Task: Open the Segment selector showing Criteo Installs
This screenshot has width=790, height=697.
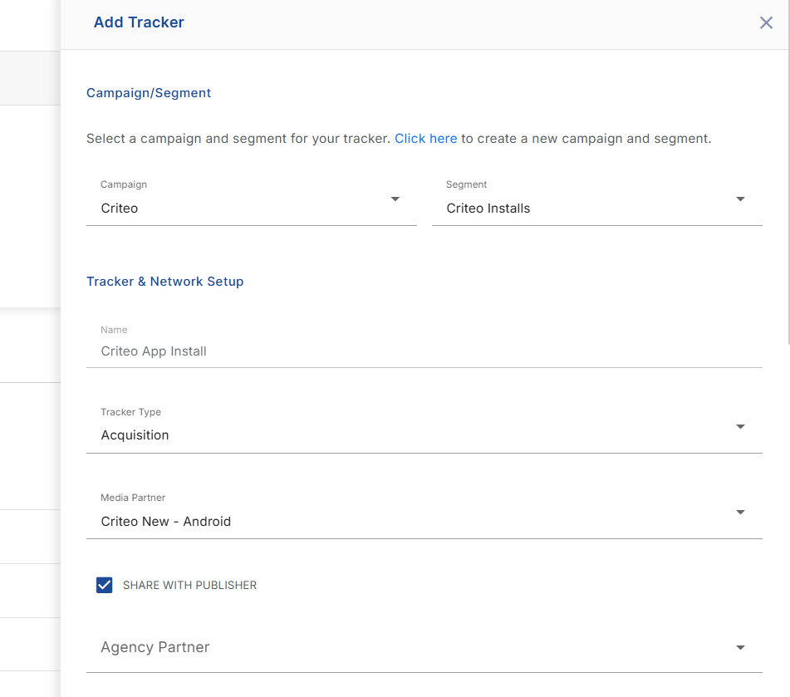Action: tap(597, 202)
